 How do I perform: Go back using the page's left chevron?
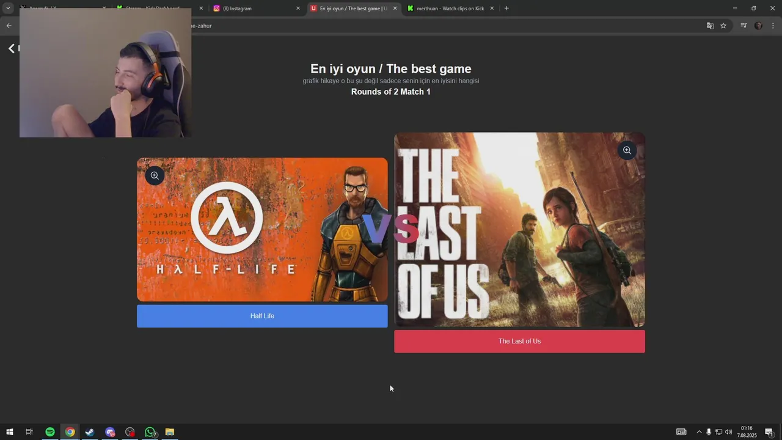pyautogui.click(x=11, y=48)
